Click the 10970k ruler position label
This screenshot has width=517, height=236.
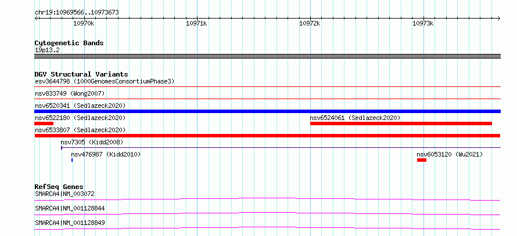click(x=84, y=23)
